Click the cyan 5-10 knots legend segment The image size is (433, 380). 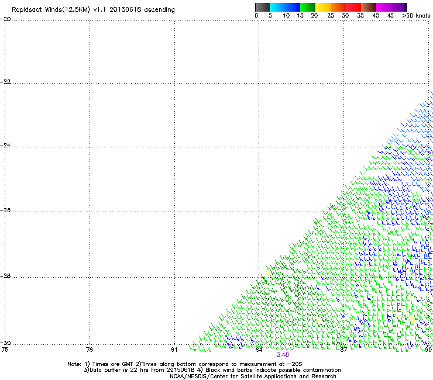tap(277, 7)
